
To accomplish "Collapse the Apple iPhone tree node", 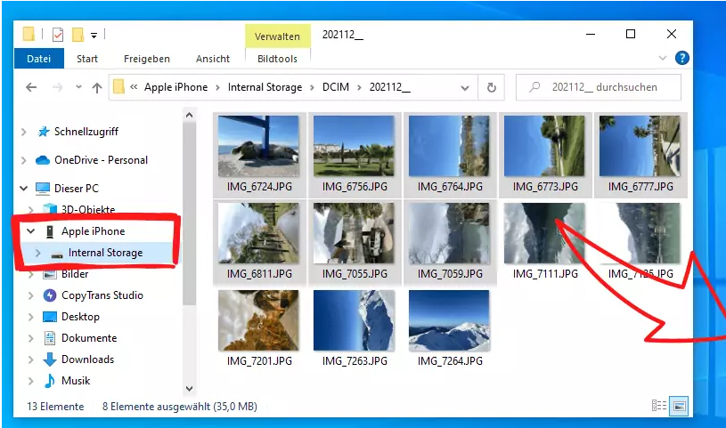I will click(x=29, y=231).
